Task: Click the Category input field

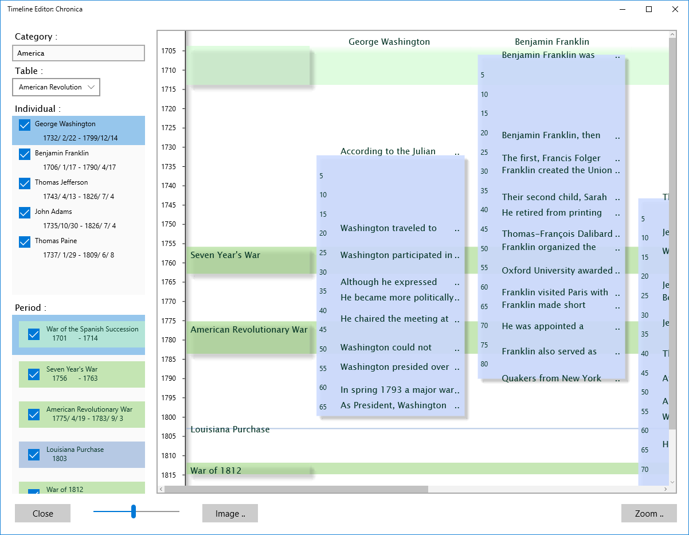Action: point(79,53)
